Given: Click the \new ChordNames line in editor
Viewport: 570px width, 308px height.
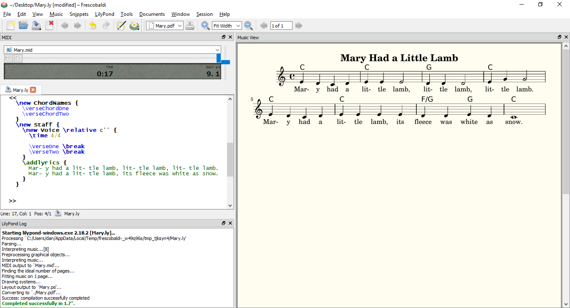Looking at the screenshot, I should pyautogui.click(x=47, y=103).
